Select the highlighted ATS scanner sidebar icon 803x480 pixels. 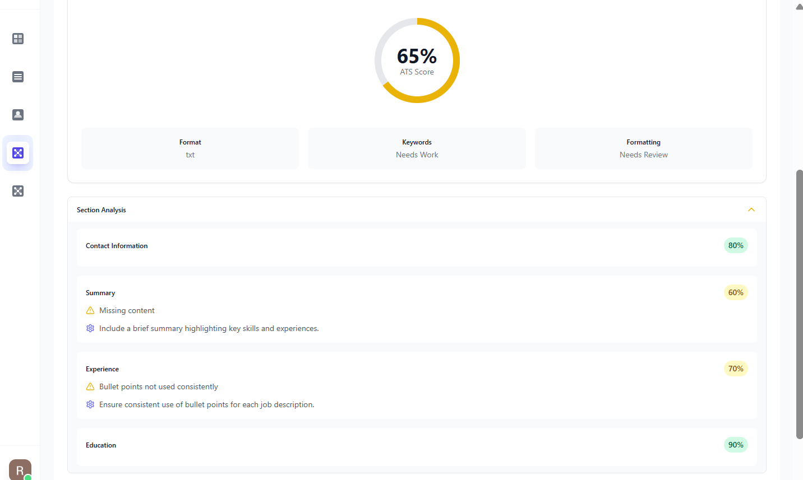[17, 152]
